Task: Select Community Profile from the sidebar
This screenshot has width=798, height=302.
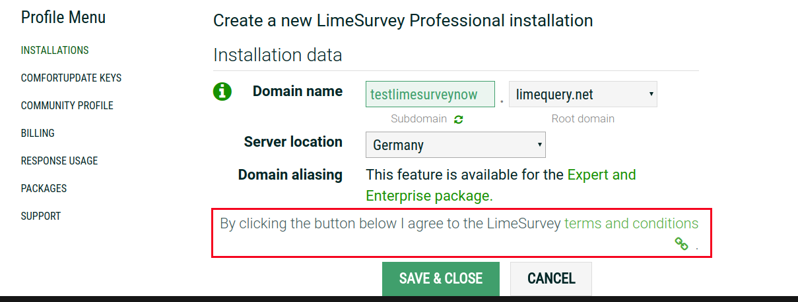Action: click(x=67, y=105)
